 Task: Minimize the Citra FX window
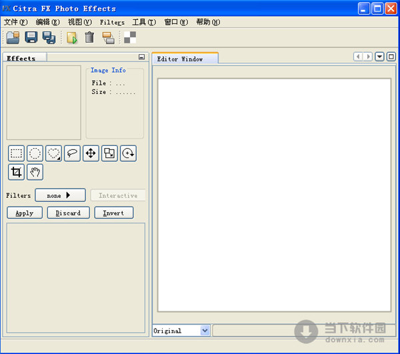click(x=364, y=9)
